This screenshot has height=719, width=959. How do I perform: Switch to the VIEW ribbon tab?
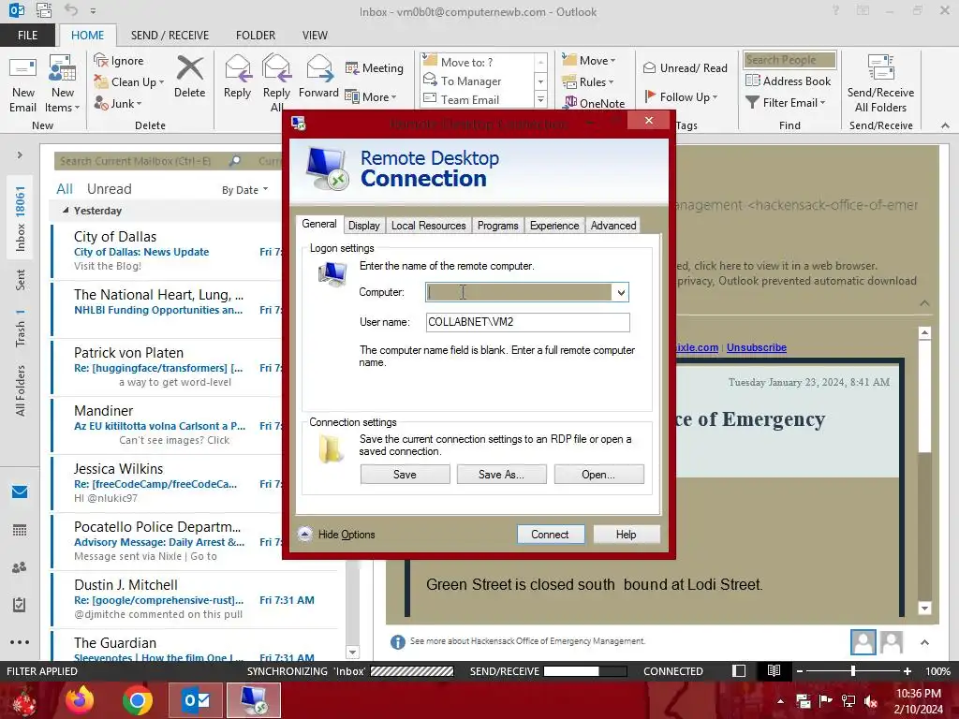pos(315,36)
